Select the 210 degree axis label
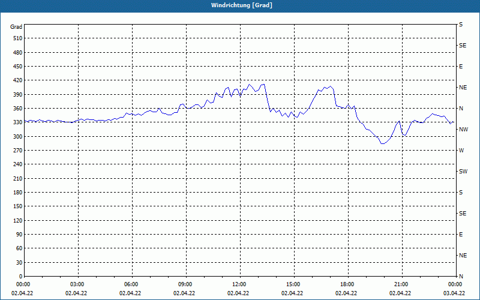Image resolution: width=480 pixels, height=300 pixels. [18, 178]
